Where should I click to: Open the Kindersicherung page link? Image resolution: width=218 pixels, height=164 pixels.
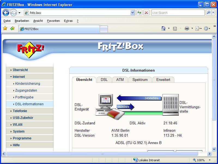pos(28,84)
